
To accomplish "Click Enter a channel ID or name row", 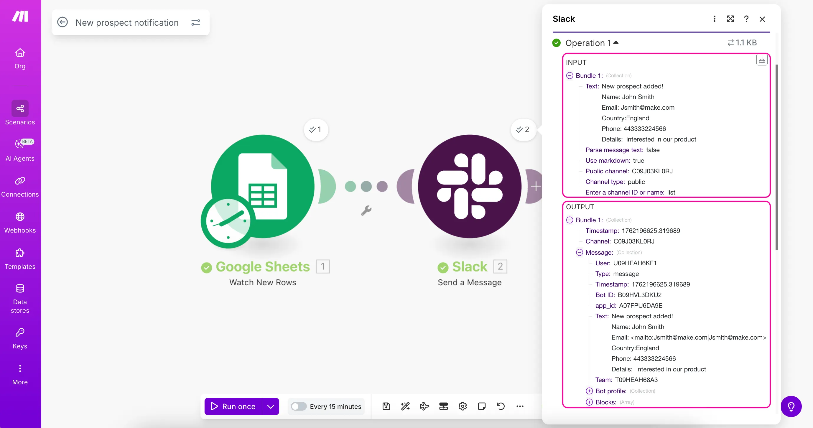I will pyautogui.click(x=630, y=192).
